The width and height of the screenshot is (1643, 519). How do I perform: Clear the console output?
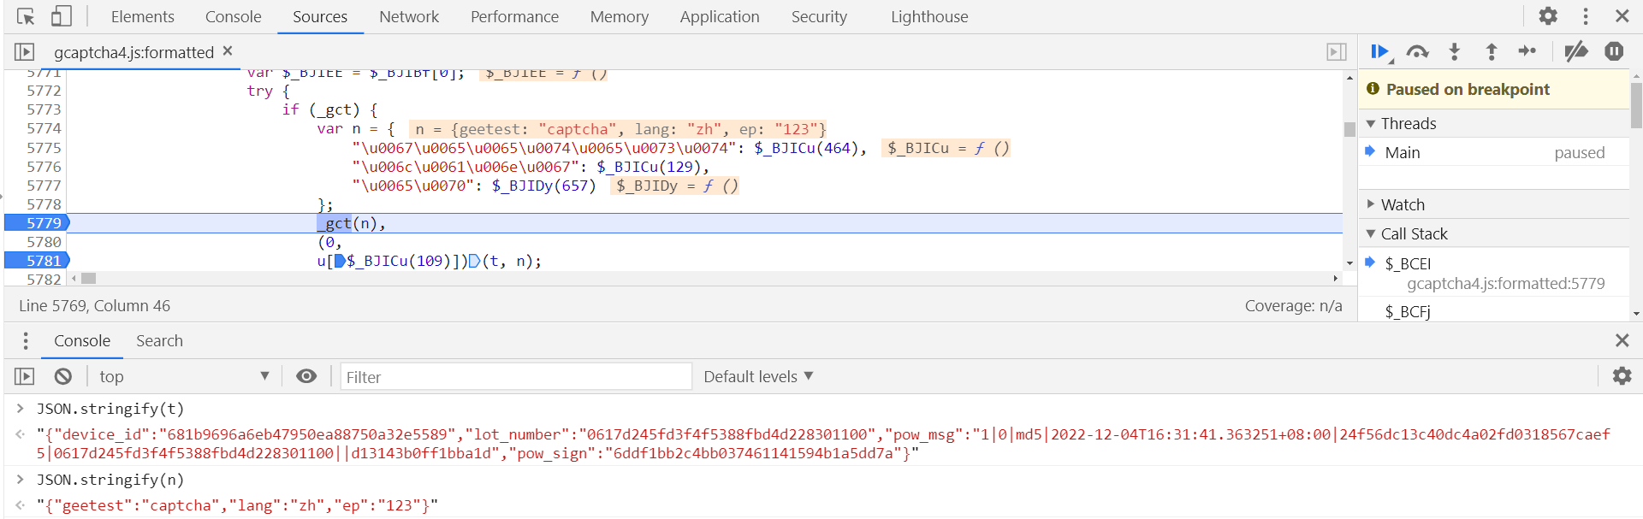[63, 376]
